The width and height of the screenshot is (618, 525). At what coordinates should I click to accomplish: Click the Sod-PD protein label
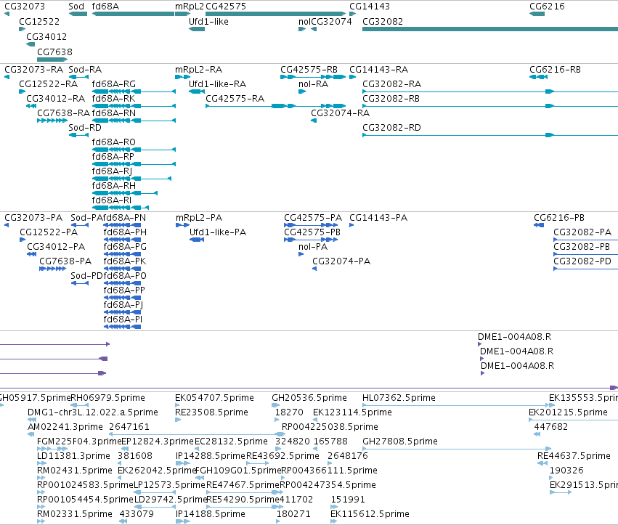pos(86,275)
